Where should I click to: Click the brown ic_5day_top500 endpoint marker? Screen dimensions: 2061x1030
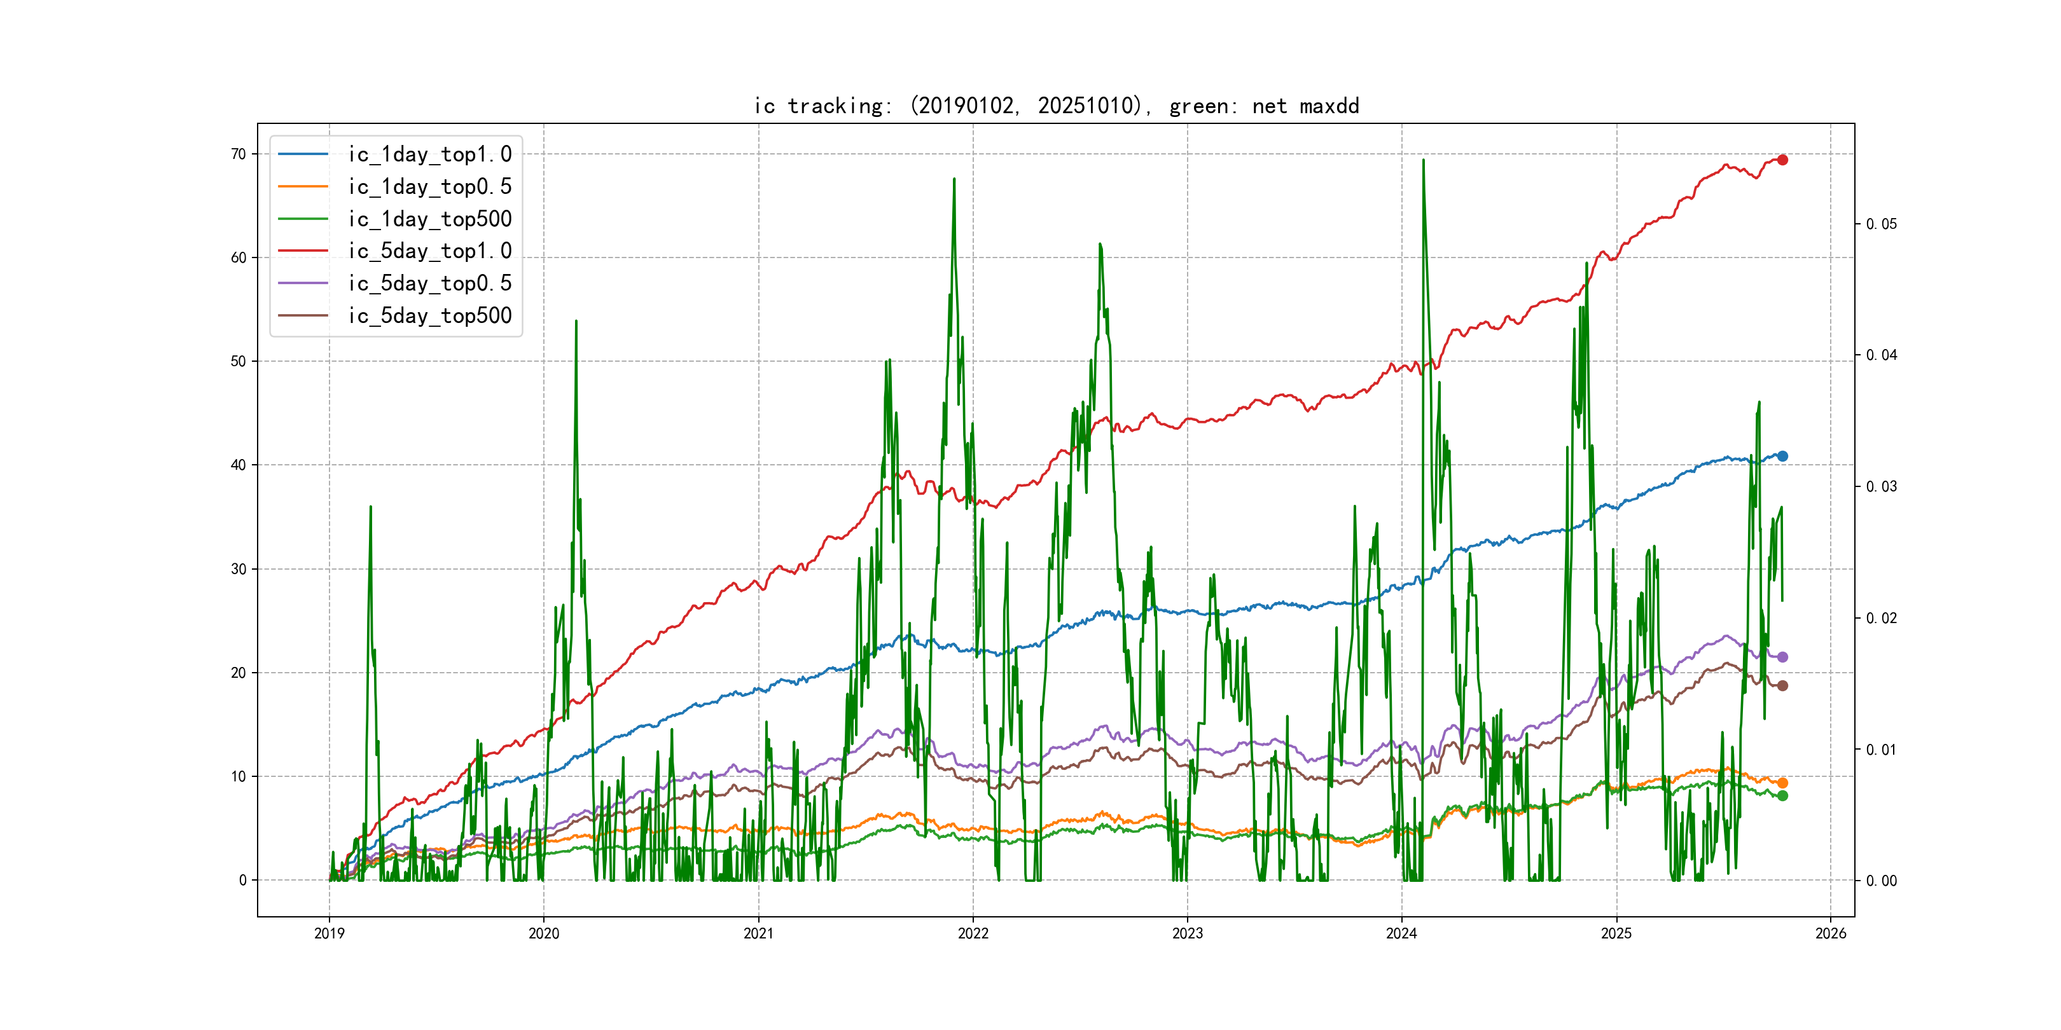coord(1782,685)
